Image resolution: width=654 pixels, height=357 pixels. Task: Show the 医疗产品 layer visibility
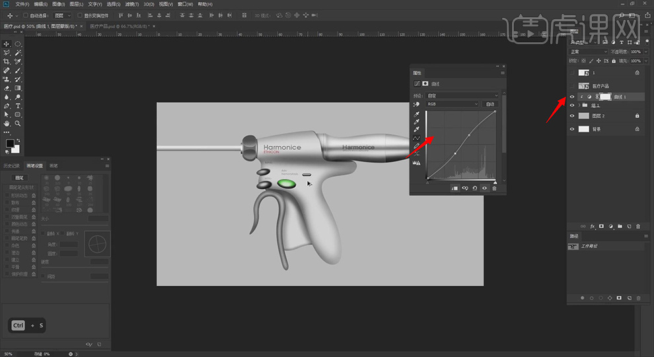point(572,86)
